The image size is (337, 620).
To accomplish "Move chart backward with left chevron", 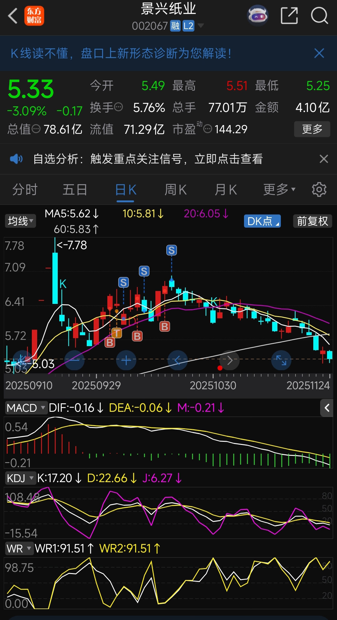I will (x=178, y=360).
